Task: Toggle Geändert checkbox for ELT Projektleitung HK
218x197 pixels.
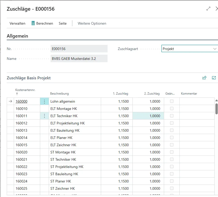Action: pos(172,123)
